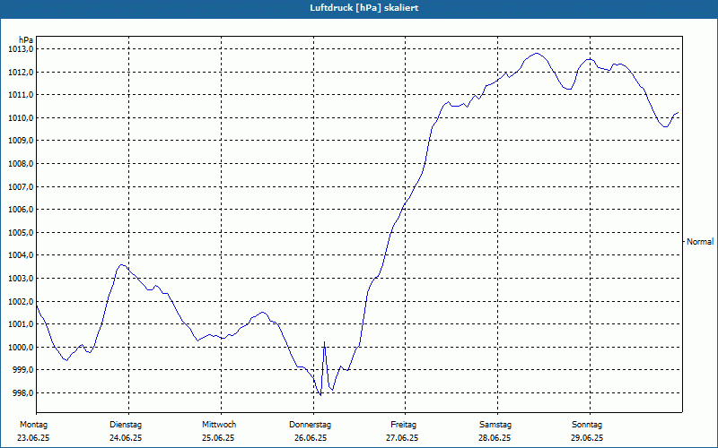This screenshot has width=718, height=448.
Task: Click the 1006,0 axis value
Action: point(21,210)
